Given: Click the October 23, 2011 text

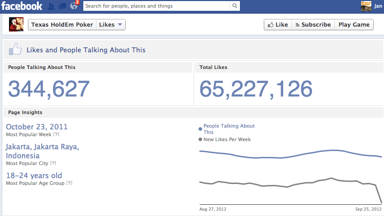Looking at the screenshot, I should [x=37, y=127].
